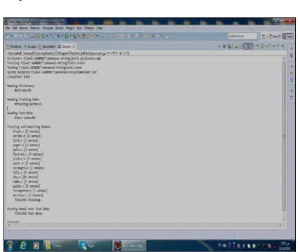
Task: Click the Display Selected Console icon
Action: tap(262, 46)
